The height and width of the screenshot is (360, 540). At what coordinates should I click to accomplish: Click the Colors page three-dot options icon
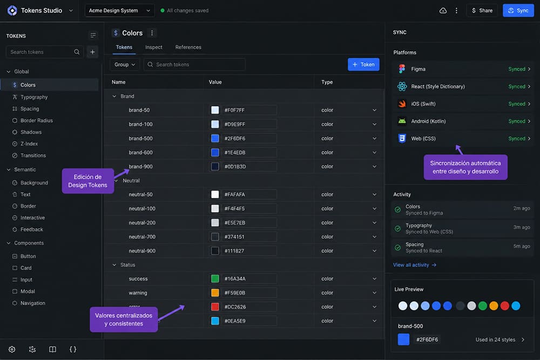point(152,33)
